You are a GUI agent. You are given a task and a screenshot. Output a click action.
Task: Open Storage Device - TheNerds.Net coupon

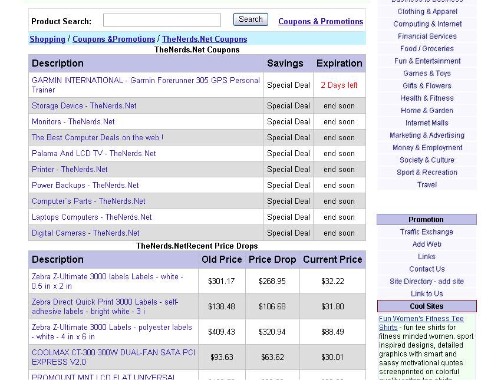click(x=84, y=106)
